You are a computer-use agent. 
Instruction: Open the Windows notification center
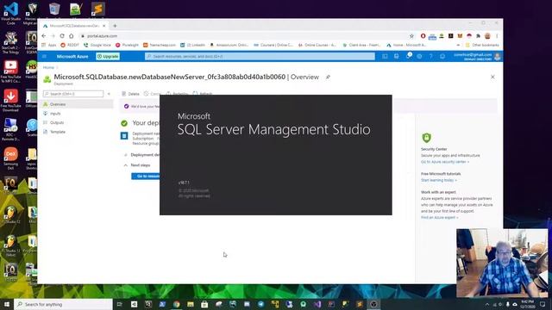coord(543,304)
